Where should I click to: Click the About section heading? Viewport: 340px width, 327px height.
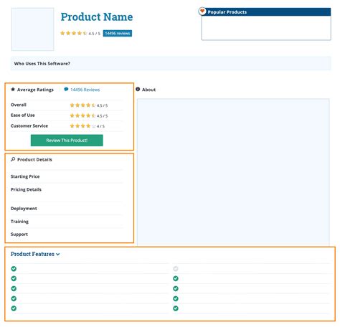[x=148, y=90]
